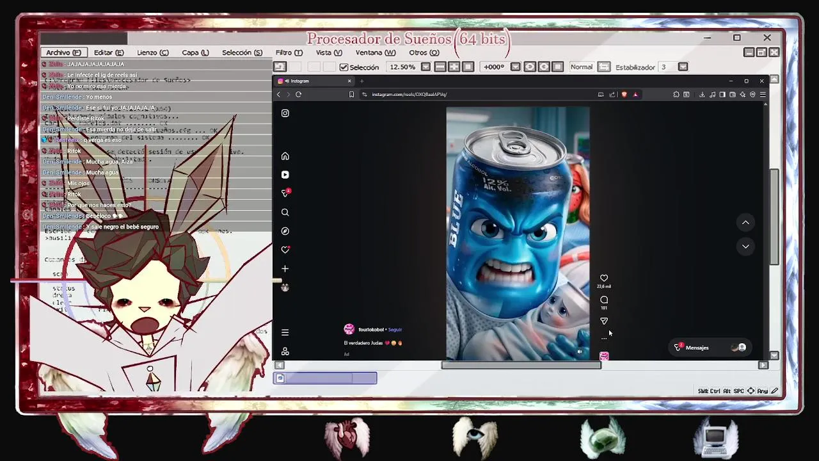This screenshot has width=819, height=461.
Task: Open the direct messages icon with red badge in sidebar
Action: (285, 193)
